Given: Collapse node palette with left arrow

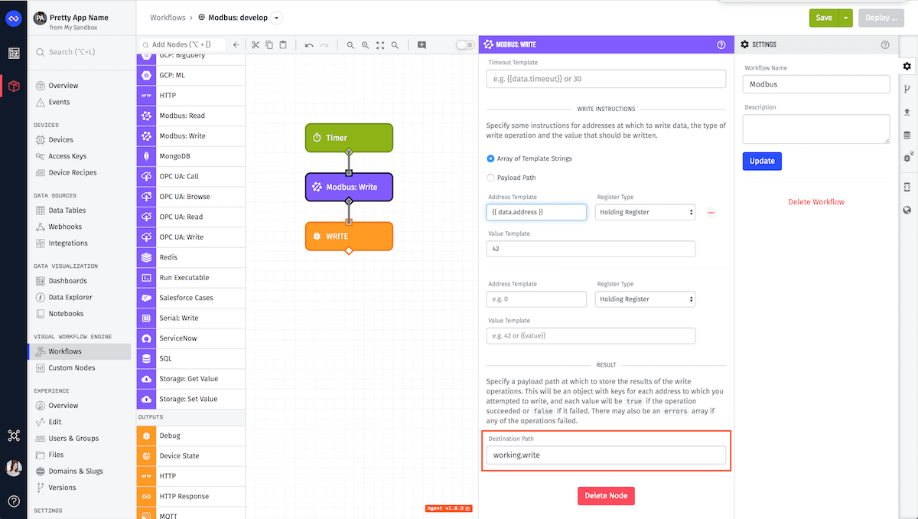Looking at the screenshot, I should (236, 45).
